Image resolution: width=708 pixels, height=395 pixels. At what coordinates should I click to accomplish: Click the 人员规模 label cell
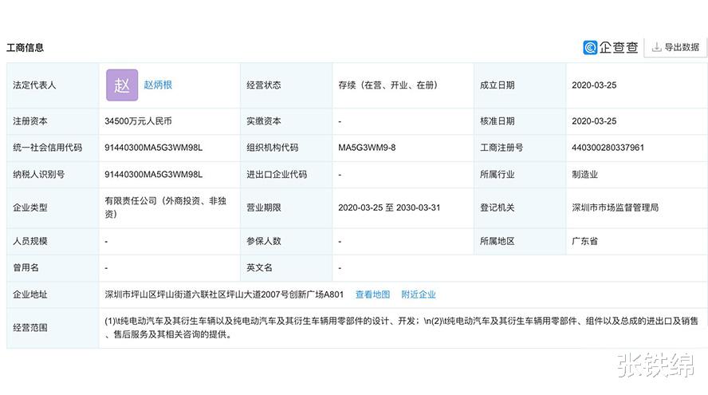pos(53,241)
